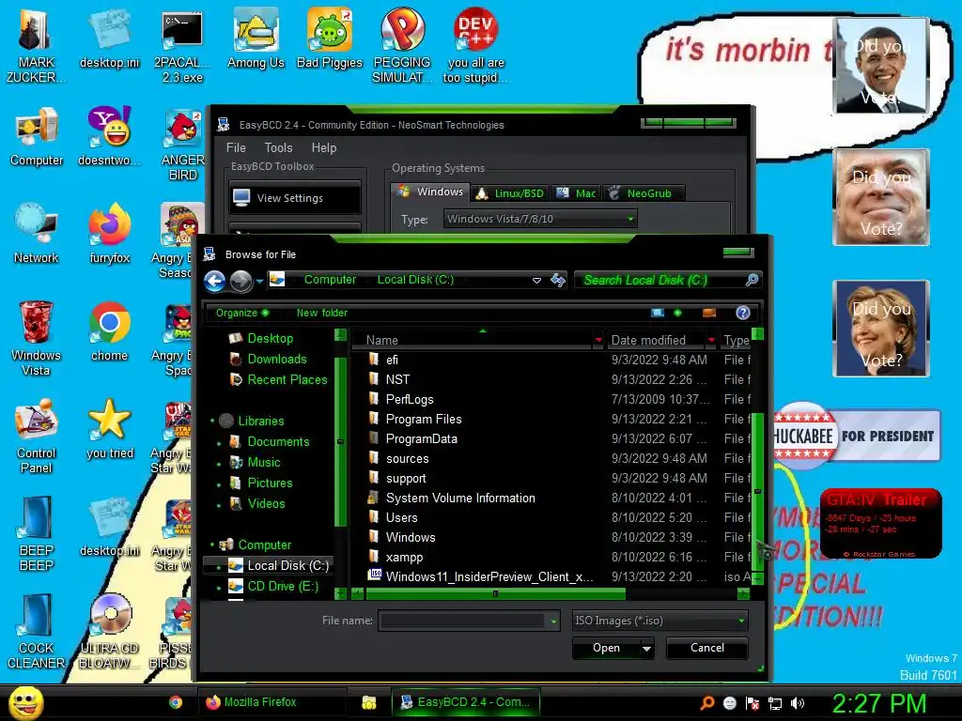Switch to the NeoGrub tab
Viewport: 962px width, 721px height.
[644, 193]
